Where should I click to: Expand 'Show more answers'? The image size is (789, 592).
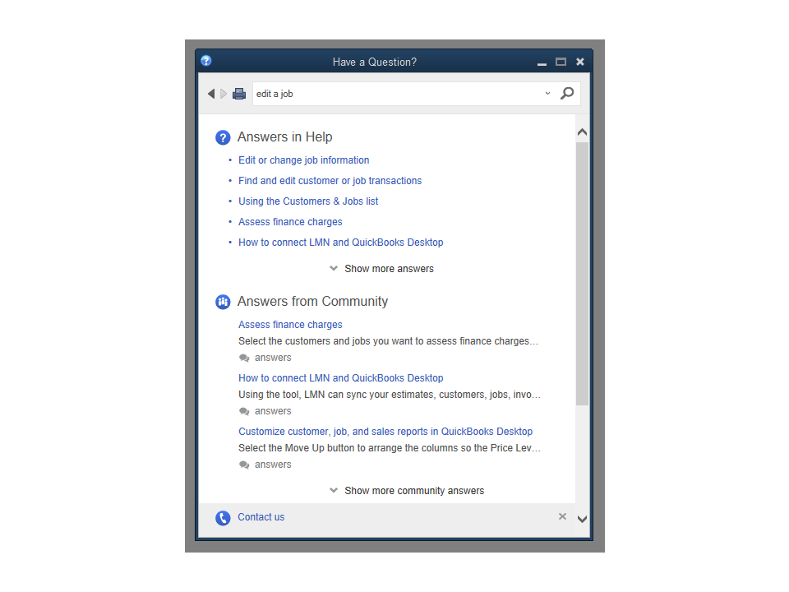(381, 269)
